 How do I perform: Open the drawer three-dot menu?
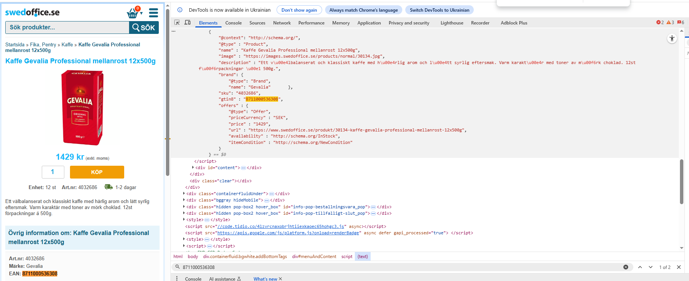(x=177, y=278)
